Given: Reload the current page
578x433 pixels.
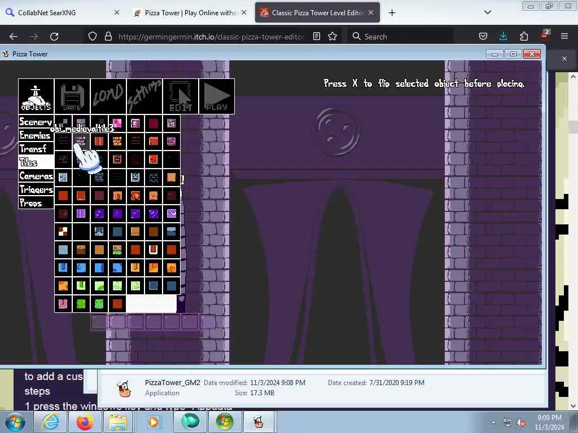Looking at the screenshot, I should coord(54,36).
